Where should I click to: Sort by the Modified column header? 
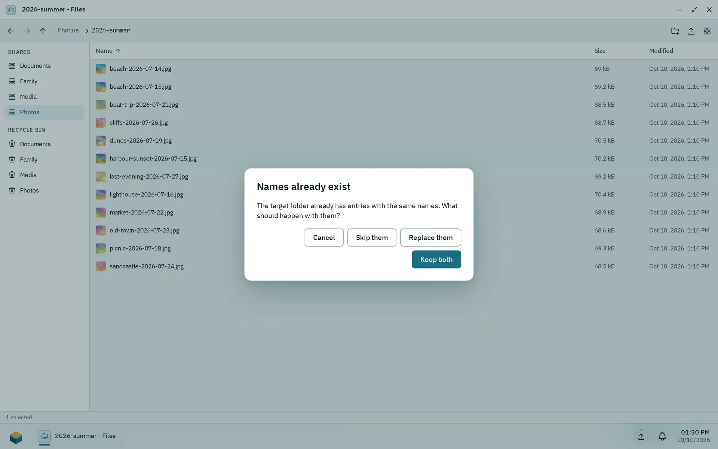pos(661,51)
